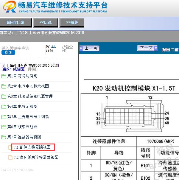Expand 第1章 符号与说明 chapter
Image resolution: width=179 pixels, height=180 pixels.
point(22,76)
